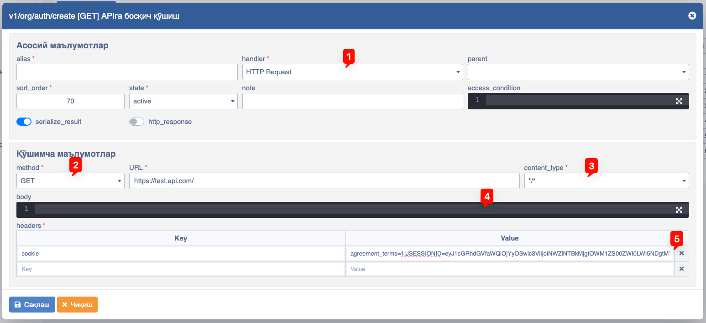Click inside the access_condition code editor
706x323 pixels.
tap(578, 101)
